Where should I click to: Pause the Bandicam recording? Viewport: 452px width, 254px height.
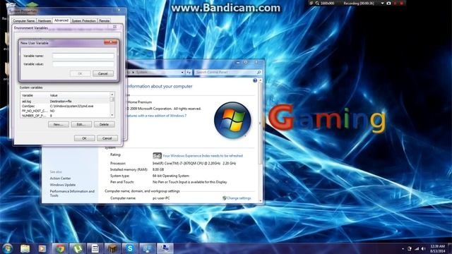[x=395, y=3]
